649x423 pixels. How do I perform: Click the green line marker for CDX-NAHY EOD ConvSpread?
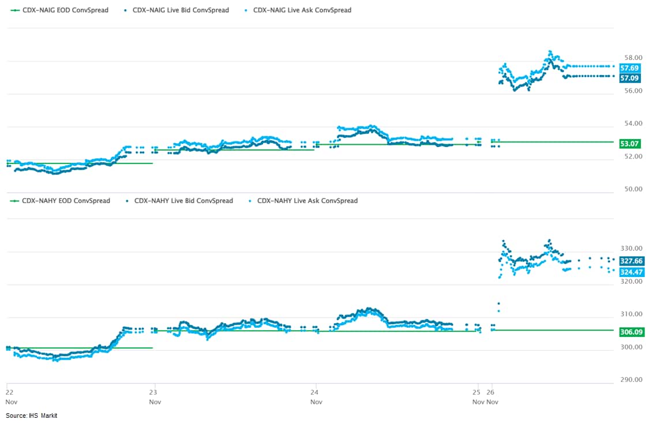(x=14, y=201)
